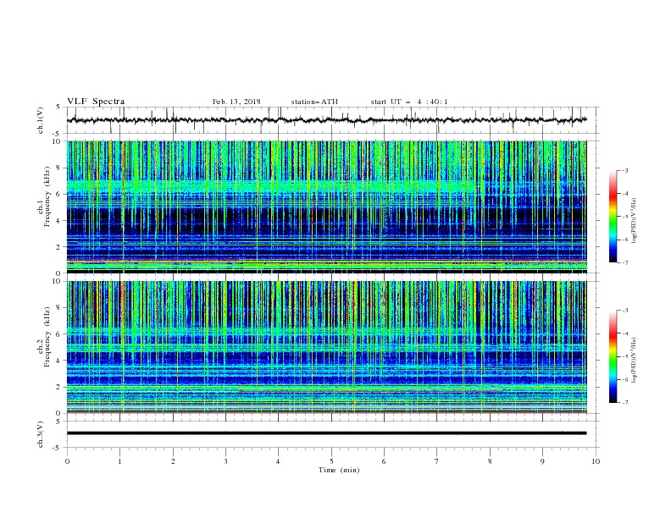Click the ch.2 spectrogram color bar
This screenshot has height=518, width=671.
coord(613,356)
